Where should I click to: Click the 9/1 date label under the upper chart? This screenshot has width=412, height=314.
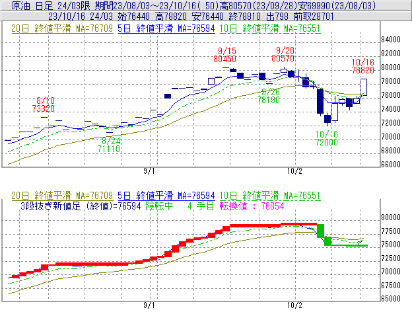[149, 171]
